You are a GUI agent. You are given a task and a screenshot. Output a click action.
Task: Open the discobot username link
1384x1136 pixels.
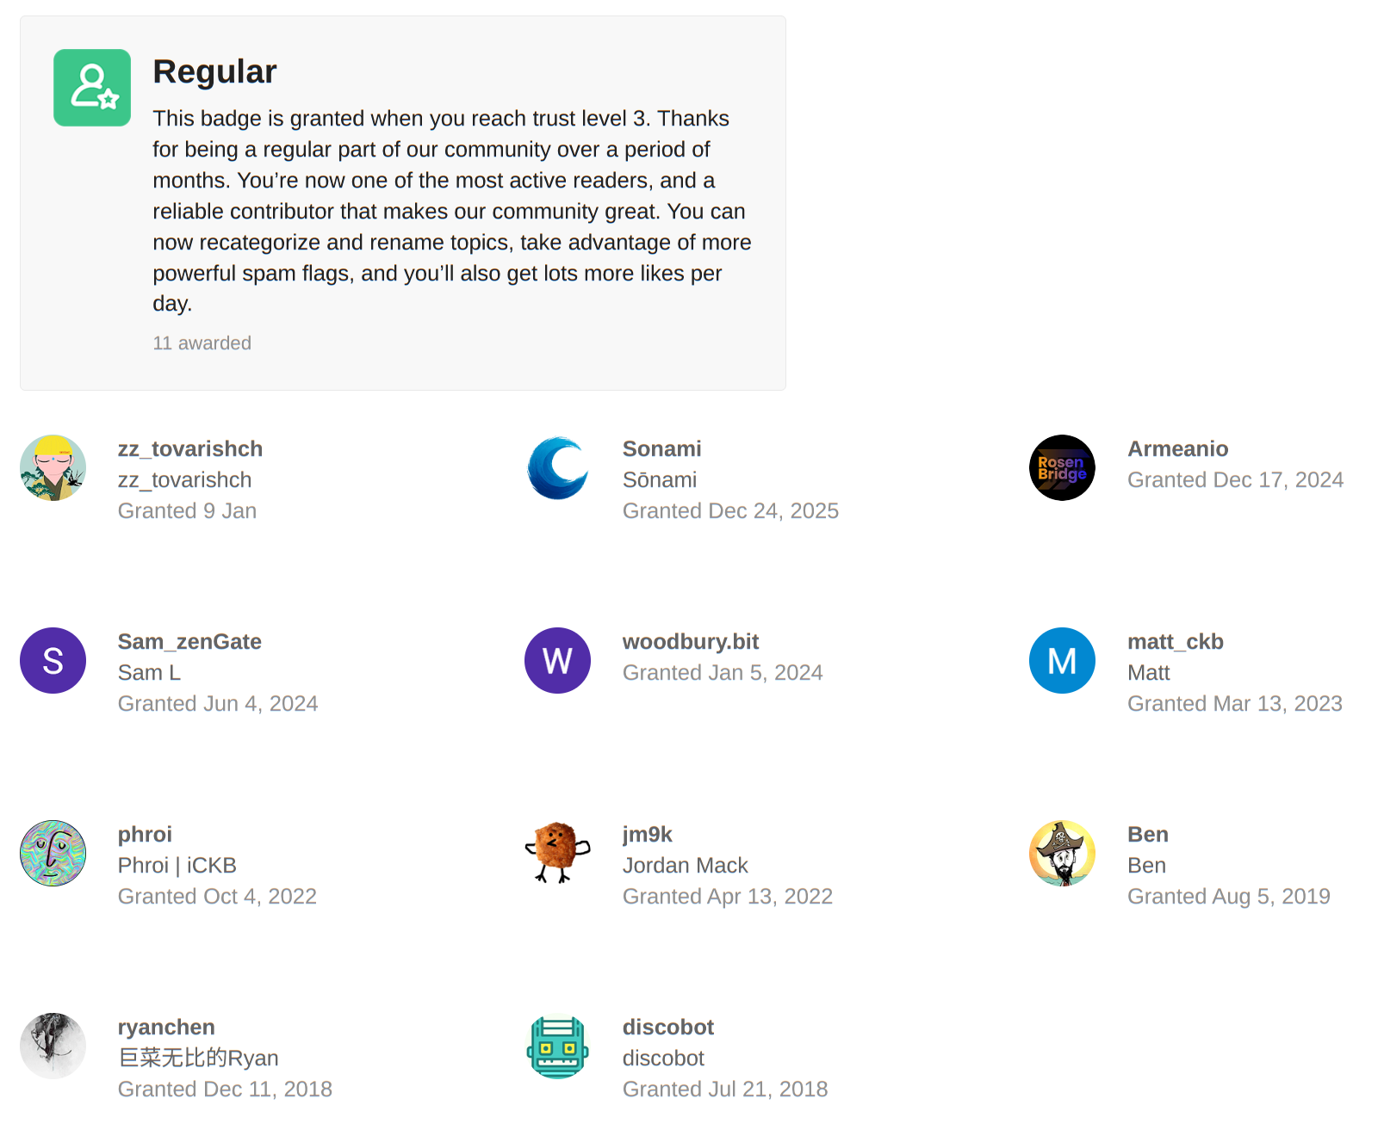(667, 1028)
